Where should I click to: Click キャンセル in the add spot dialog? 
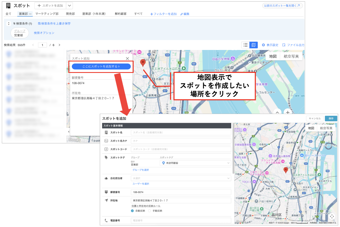(x=315, y=118)
